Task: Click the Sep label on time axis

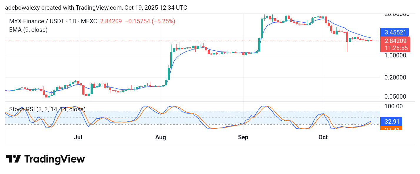Action: 244,137
